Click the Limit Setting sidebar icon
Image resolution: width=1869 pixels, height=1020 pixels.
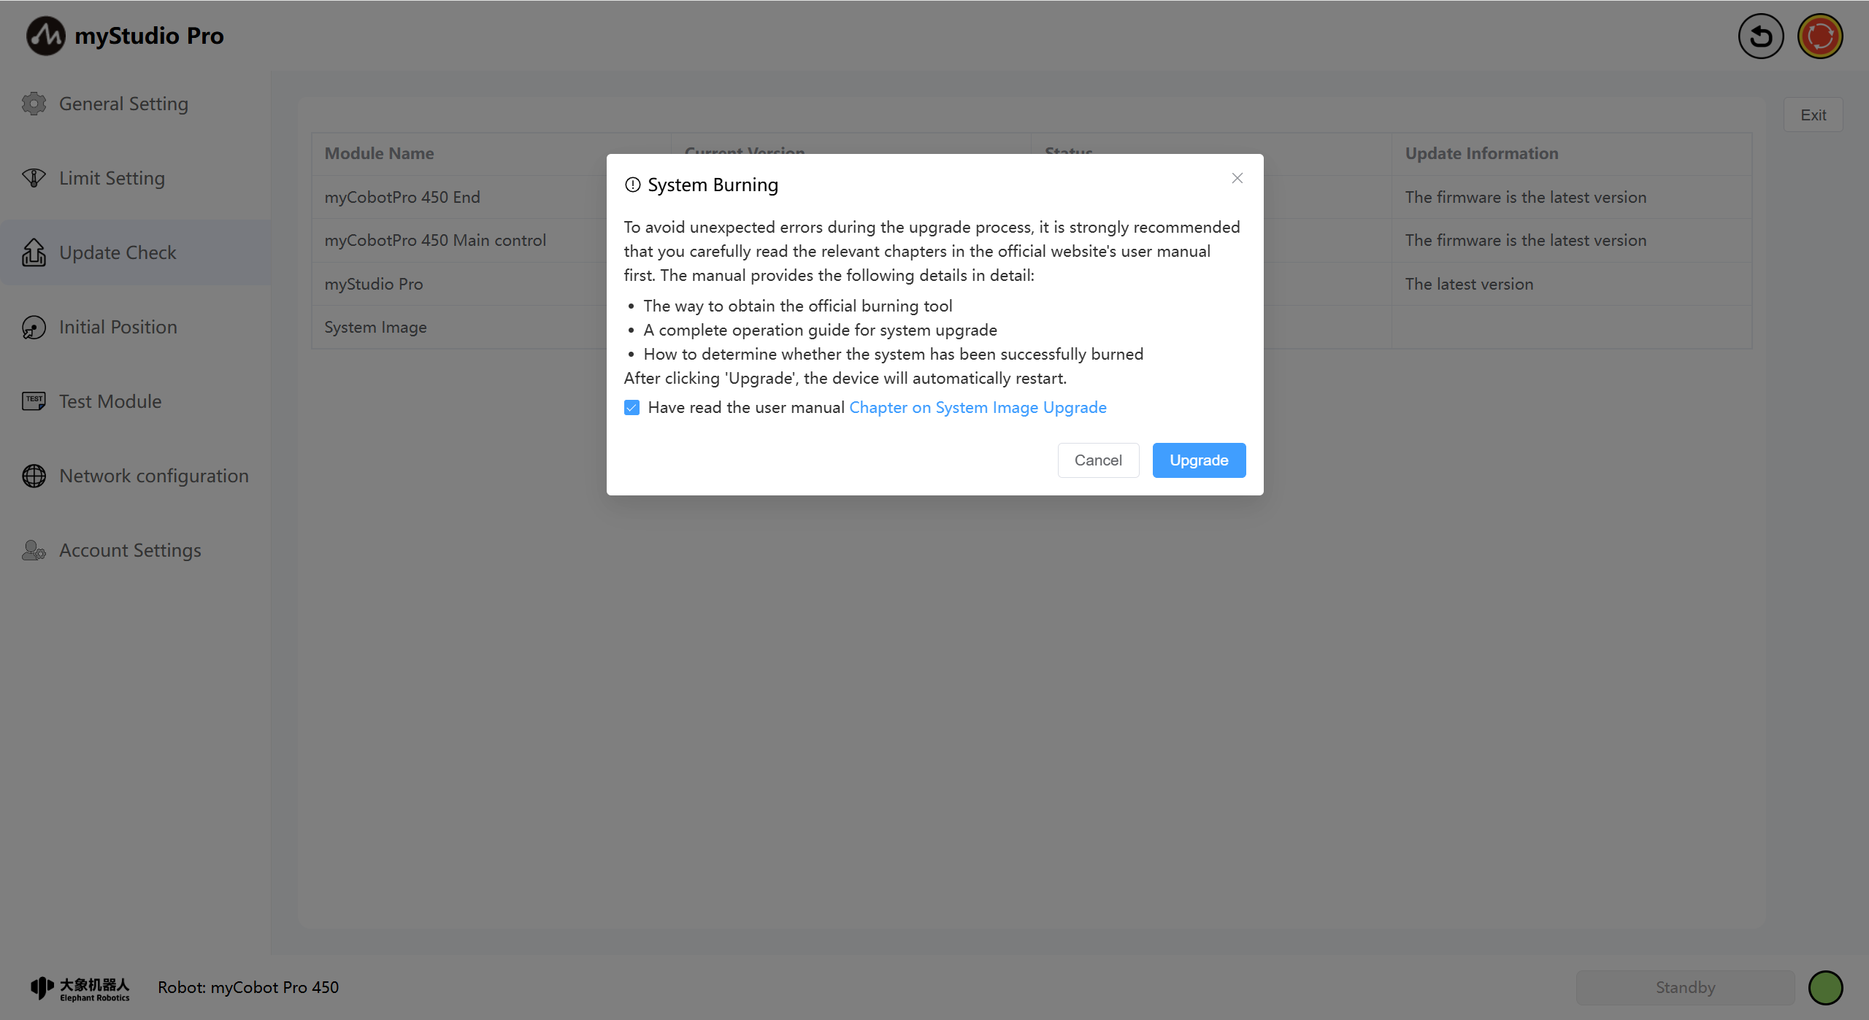pos(34,178)
